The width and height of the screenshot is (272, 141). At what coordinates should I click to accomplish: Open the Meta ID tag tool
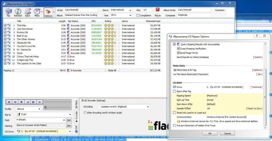[x=37, y=12]
